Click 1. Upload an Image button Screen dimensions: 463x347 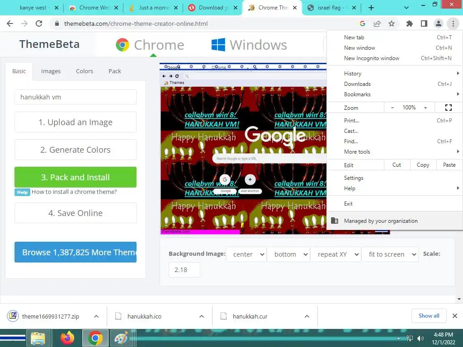coord(76,122)
